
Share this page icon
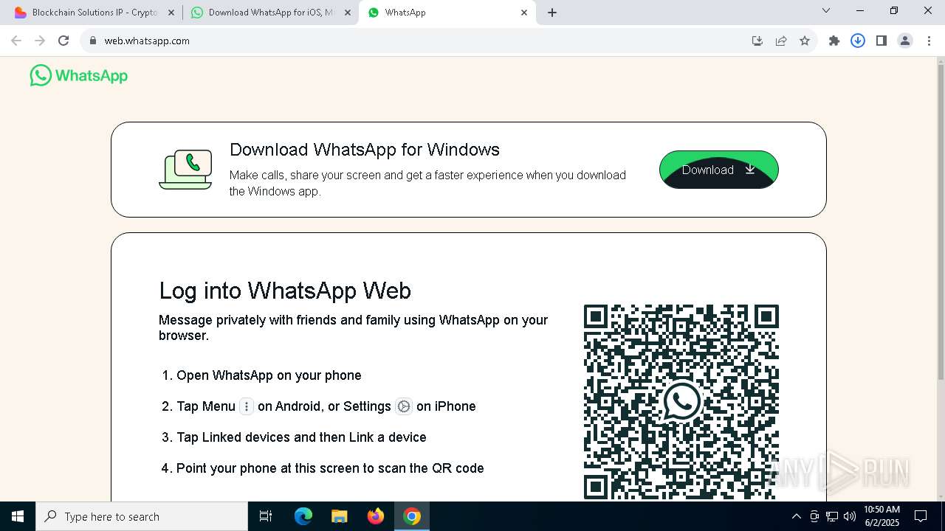tap(781, 41)
